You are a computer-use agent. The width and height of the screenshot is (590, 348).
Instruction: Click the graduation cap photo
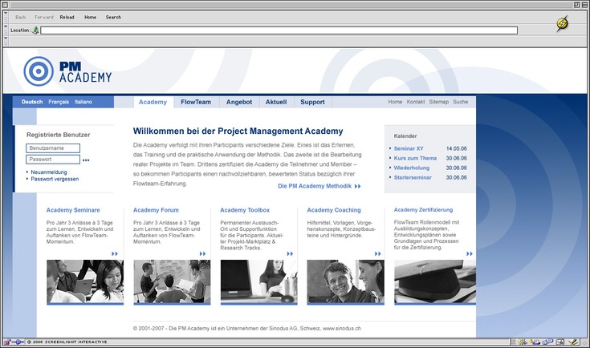click(x=435, y=281)
